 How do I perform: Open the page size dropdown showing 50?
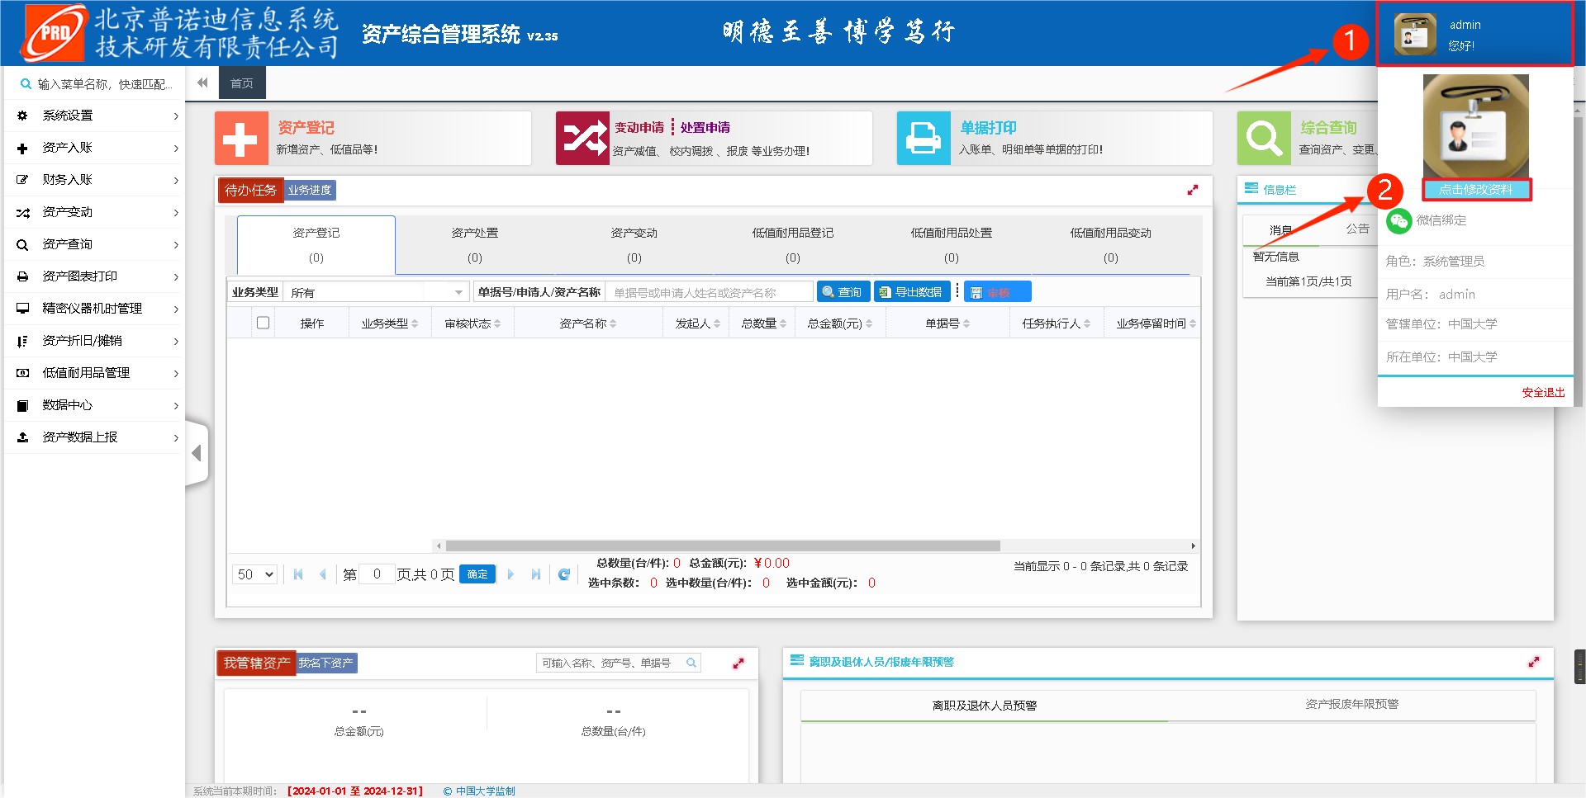pos(254,574)
